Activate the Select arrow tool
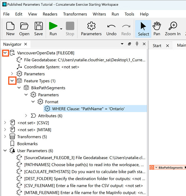186x196 pixels. pos(143,29)
